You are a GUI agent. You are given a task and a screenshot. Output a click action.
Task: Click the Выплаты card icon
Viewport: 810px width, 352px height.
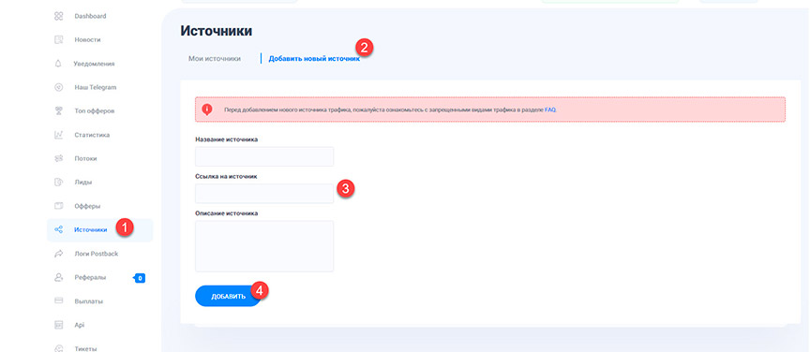58,301
